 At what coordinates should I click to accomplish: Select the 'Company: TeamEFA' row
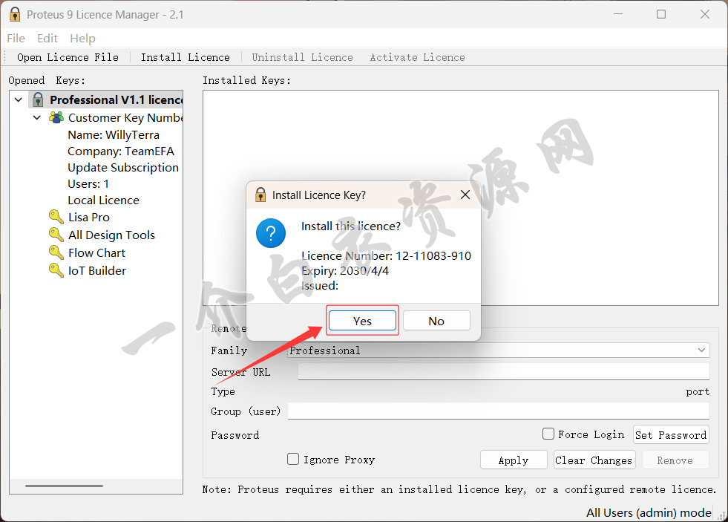pyautogui.click(x=121, y=151)
